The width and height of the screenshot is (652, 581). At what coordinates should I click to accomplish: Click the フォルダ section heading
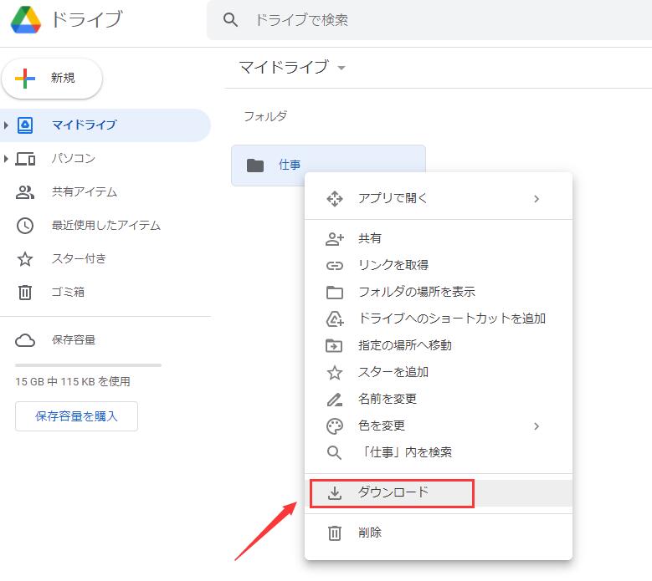[x=265, y=116]
